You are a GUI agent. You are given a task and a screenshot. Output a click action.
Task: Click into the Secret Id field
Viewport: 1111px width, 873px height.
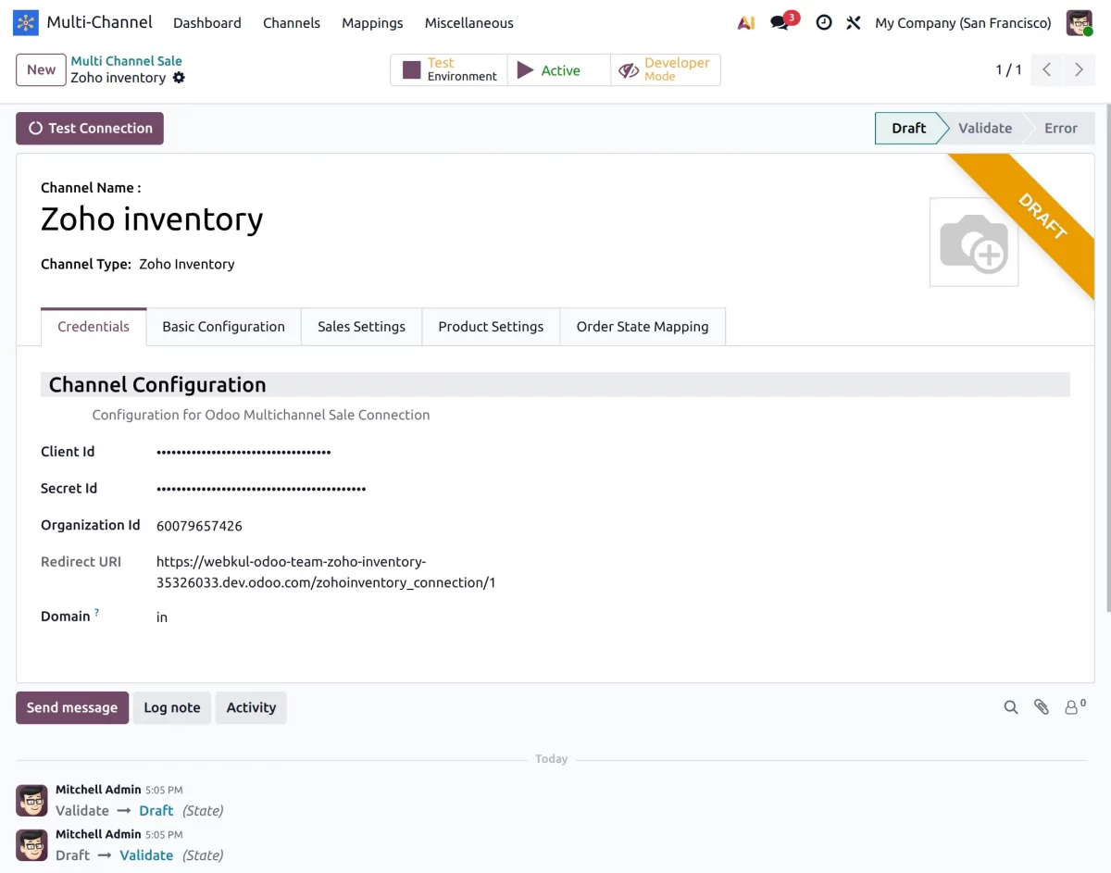click(x=261, y=488)
